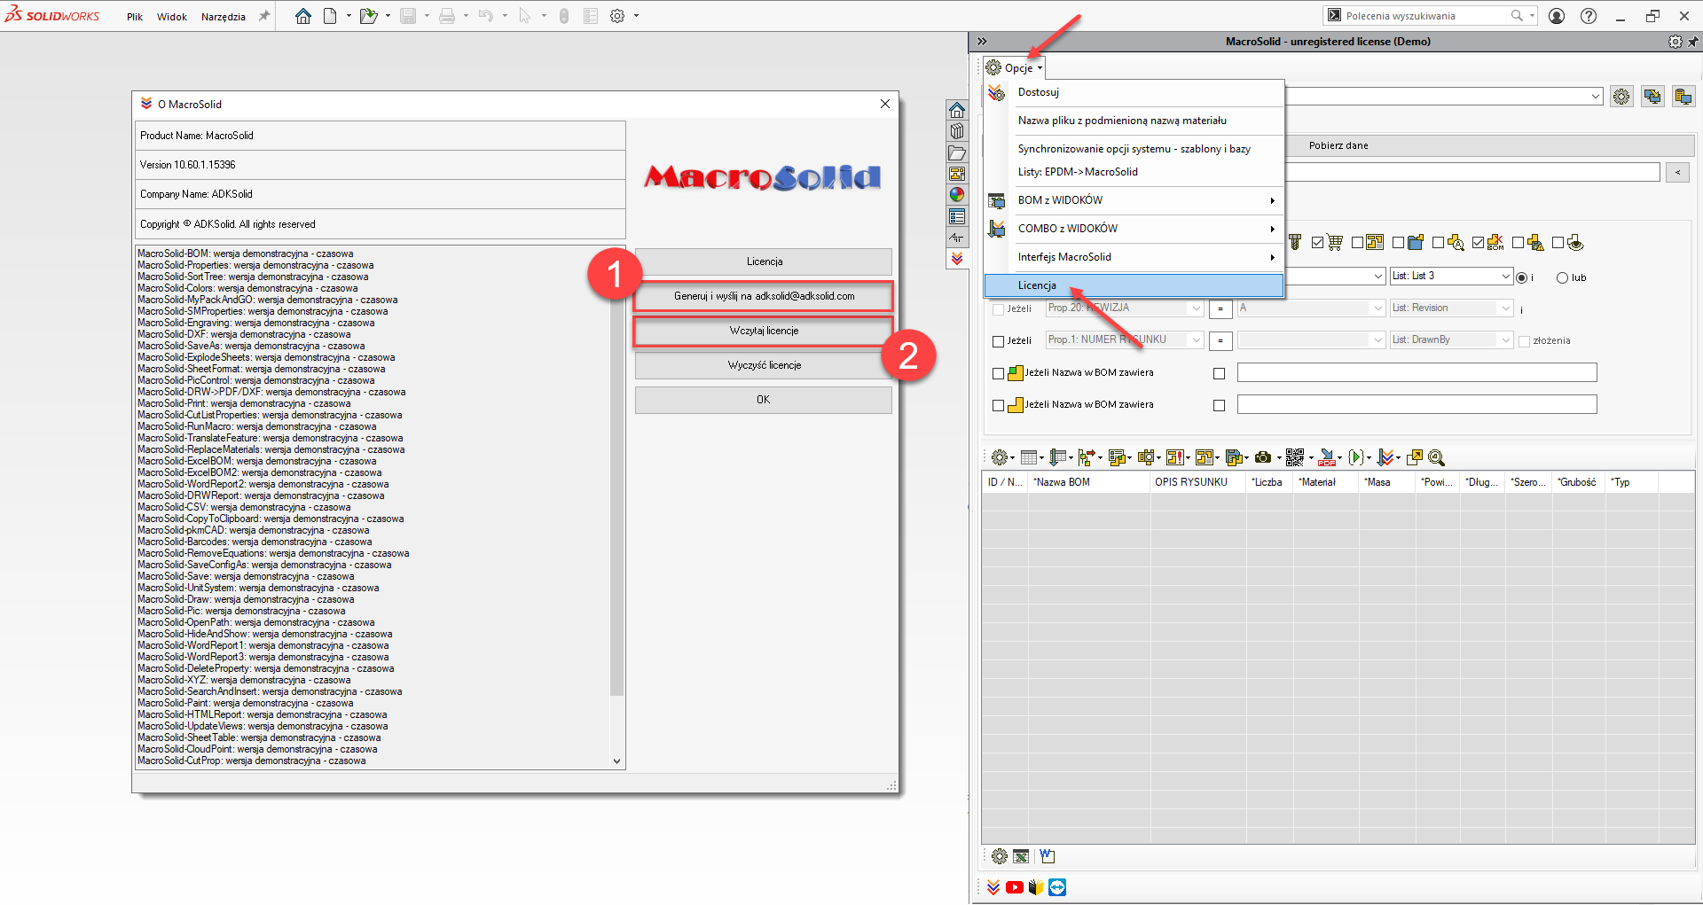
Task: Open the Narzędzia menu
Action: point(224,17)
